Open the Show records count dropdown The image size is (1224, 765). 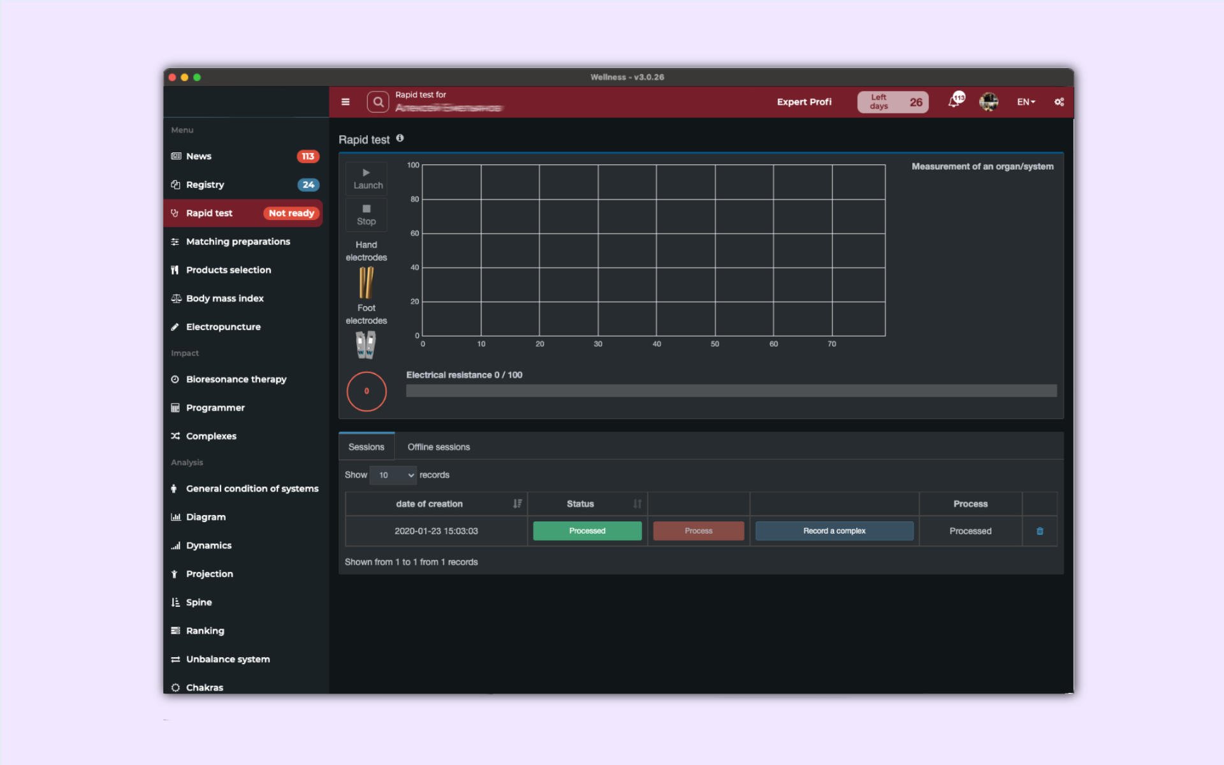click(x=393, y=475)
